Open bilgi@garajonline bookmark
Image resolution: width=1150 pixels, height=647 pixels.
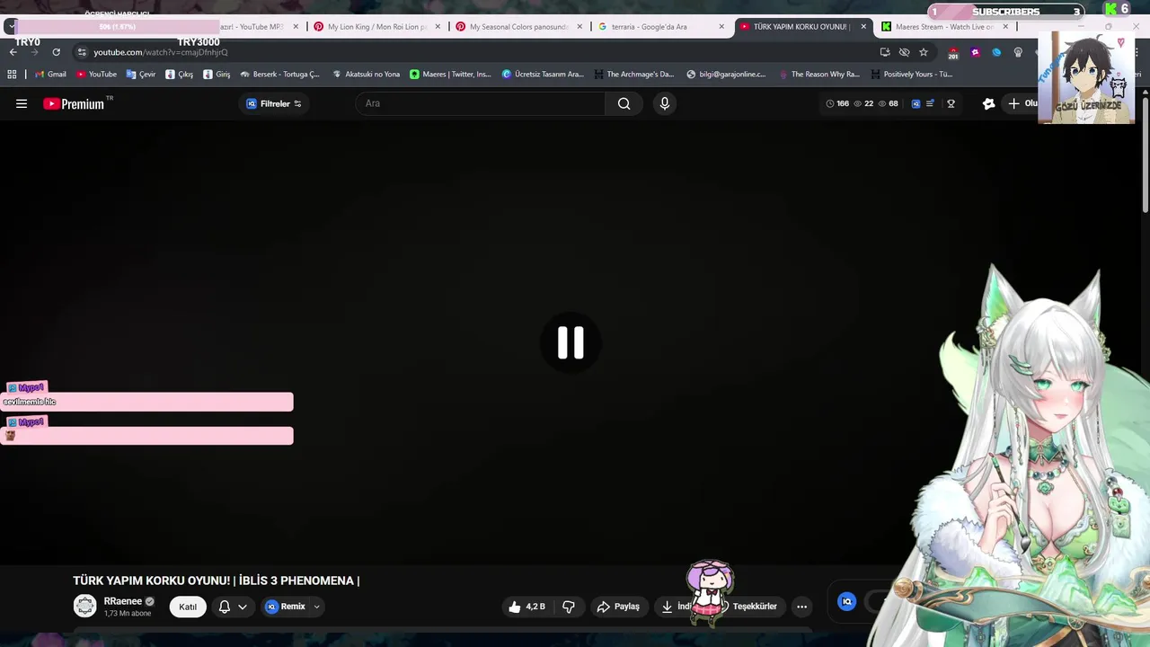click(726, 75)
